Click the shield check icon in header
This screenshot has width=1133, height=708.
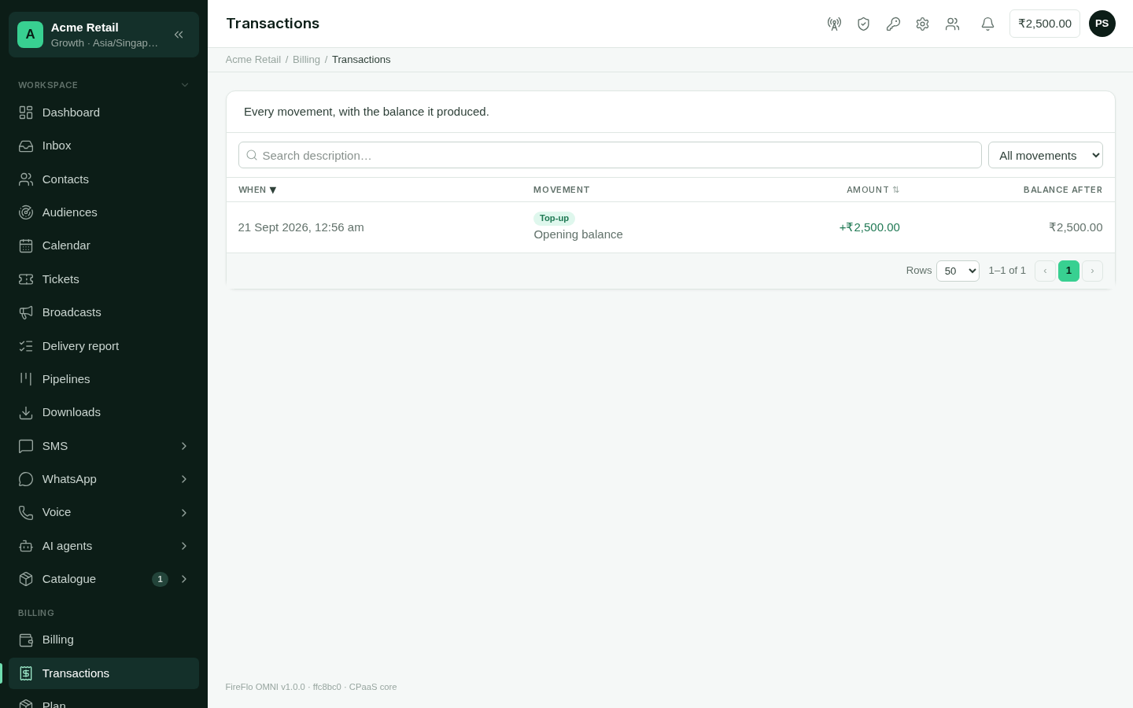click(863, 24)
